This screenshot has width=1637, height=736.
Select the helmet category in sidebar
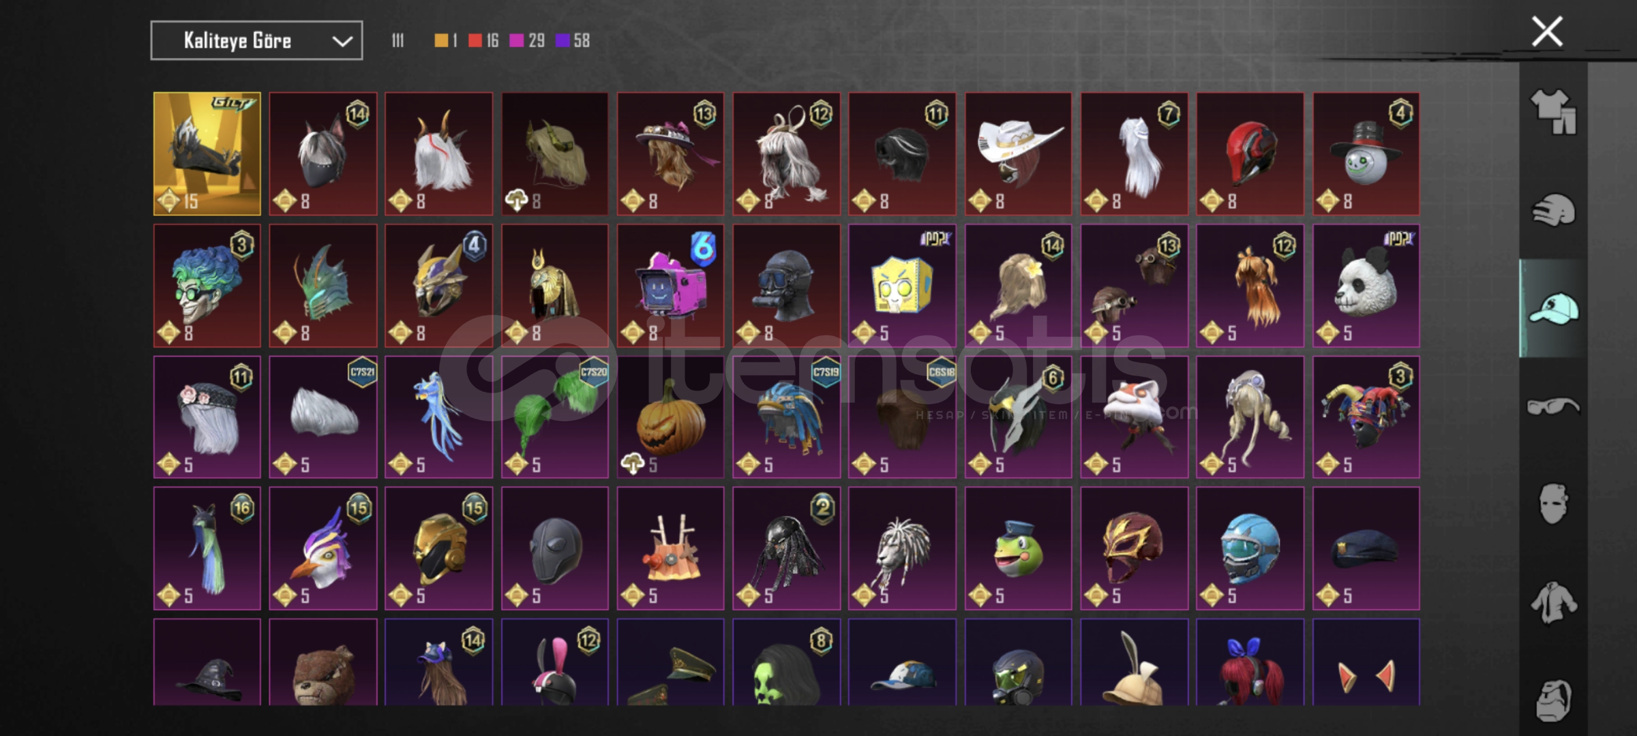(x=1553, y=210)
